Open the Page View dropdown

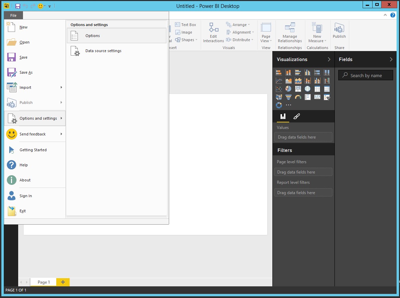tap(266, 32)
